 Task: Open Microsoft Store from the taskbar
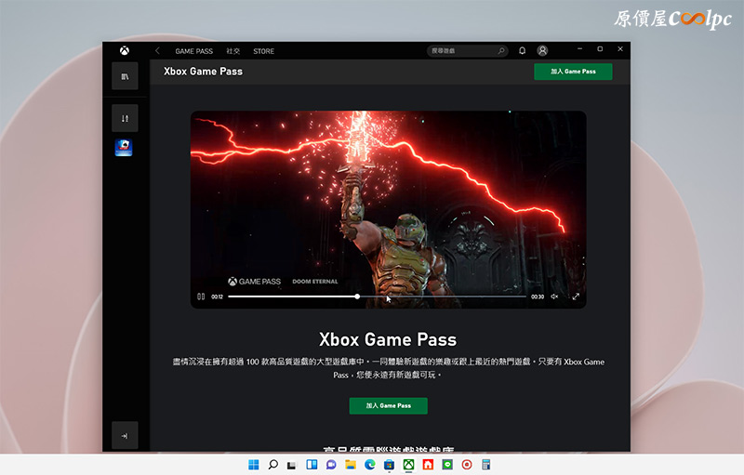point(389,465)
